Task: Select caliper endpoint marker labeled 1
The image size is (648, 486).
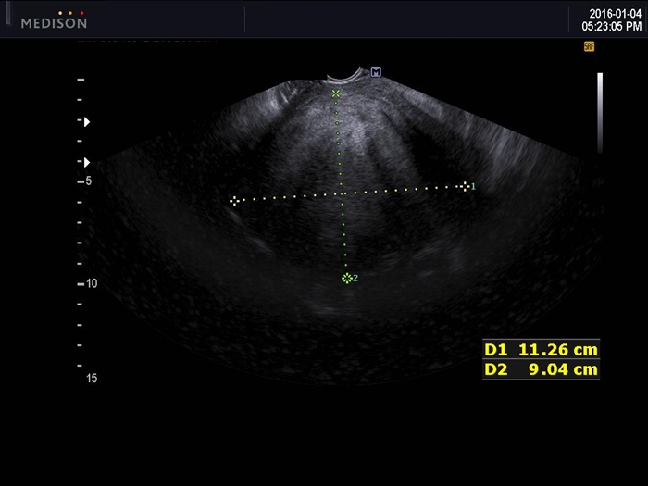Action: click(465, 186)
